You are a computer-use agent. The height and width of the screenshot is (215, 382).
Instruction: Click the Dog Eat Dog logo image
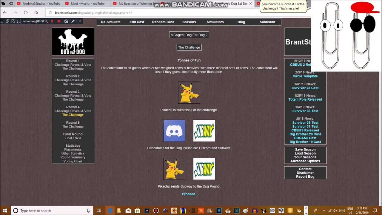click(73, 42)
